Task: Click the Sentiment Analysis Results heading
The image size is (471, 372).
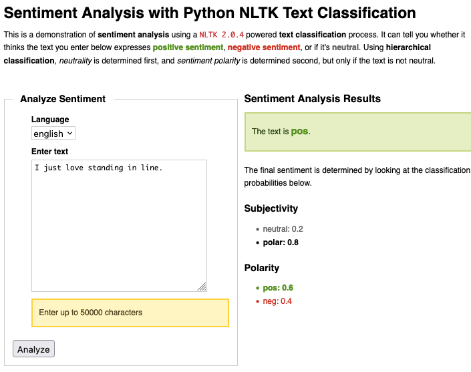Action: point(312,99)
